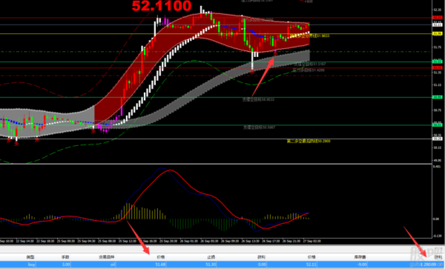This screenshot has width=445, height=269.
Task: Select the 压力多目标51.4200 chart label
Action: 309,70
